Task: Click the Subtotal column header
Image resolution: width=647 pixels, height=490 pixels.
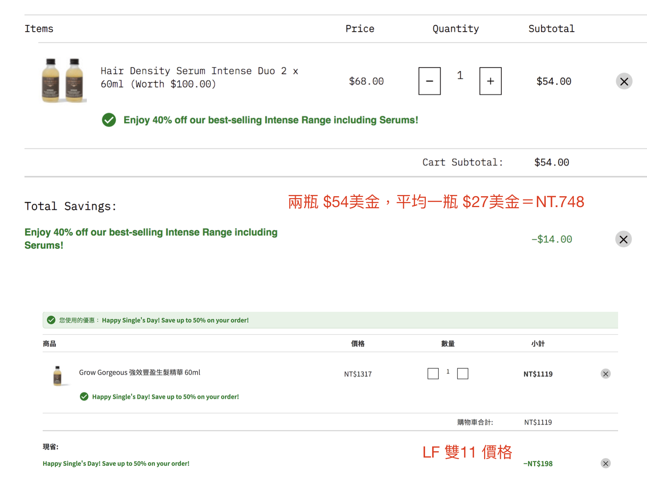Action: click(551, 29)
